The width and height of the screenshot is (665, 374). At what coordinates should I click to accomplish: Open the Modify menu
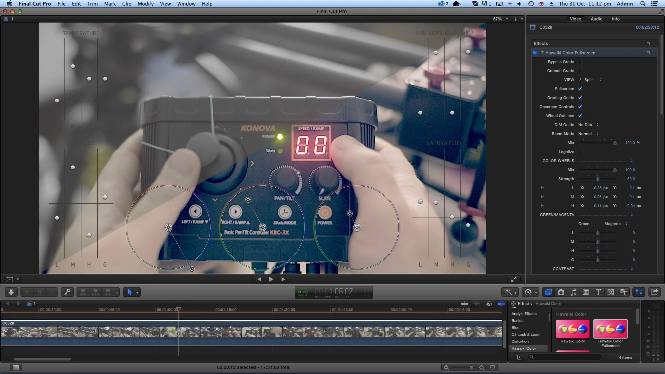pyautogui.click(x=145, y=4)
